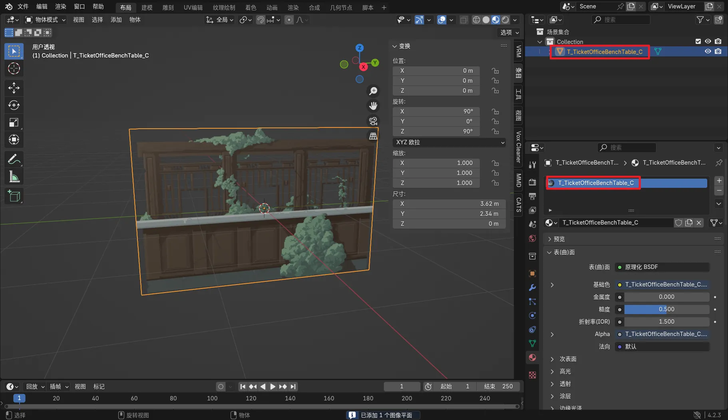Select the Measure ruler tool
The image size is (728, 420).
(14, 177)
